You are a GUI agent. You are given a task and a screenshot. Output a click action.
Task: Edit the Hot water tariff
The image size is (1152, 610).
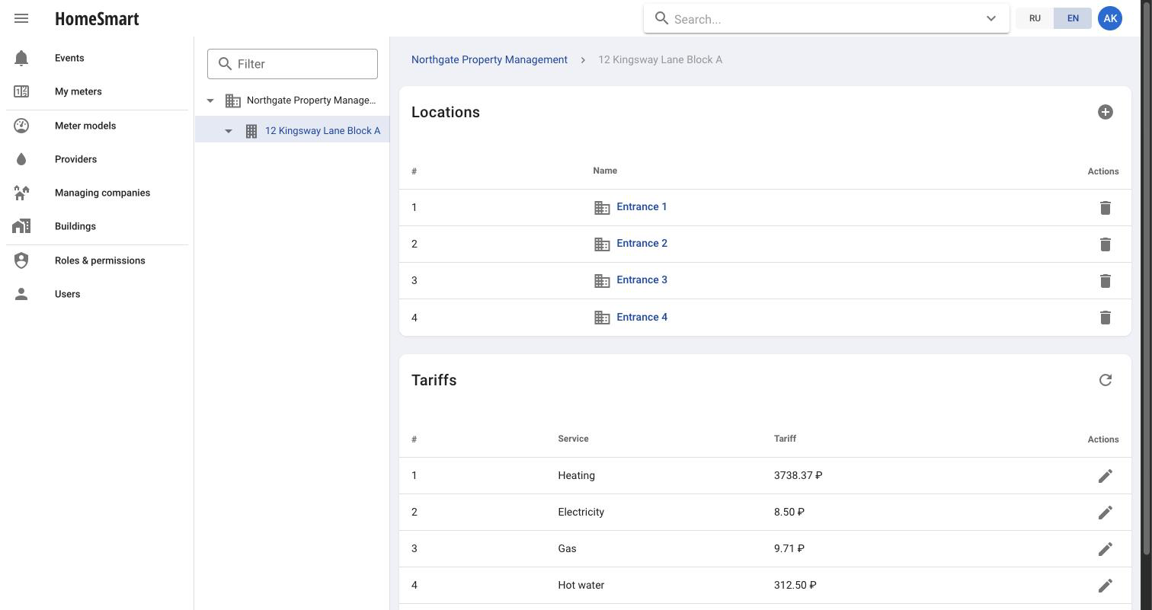tap(1106, 586)
